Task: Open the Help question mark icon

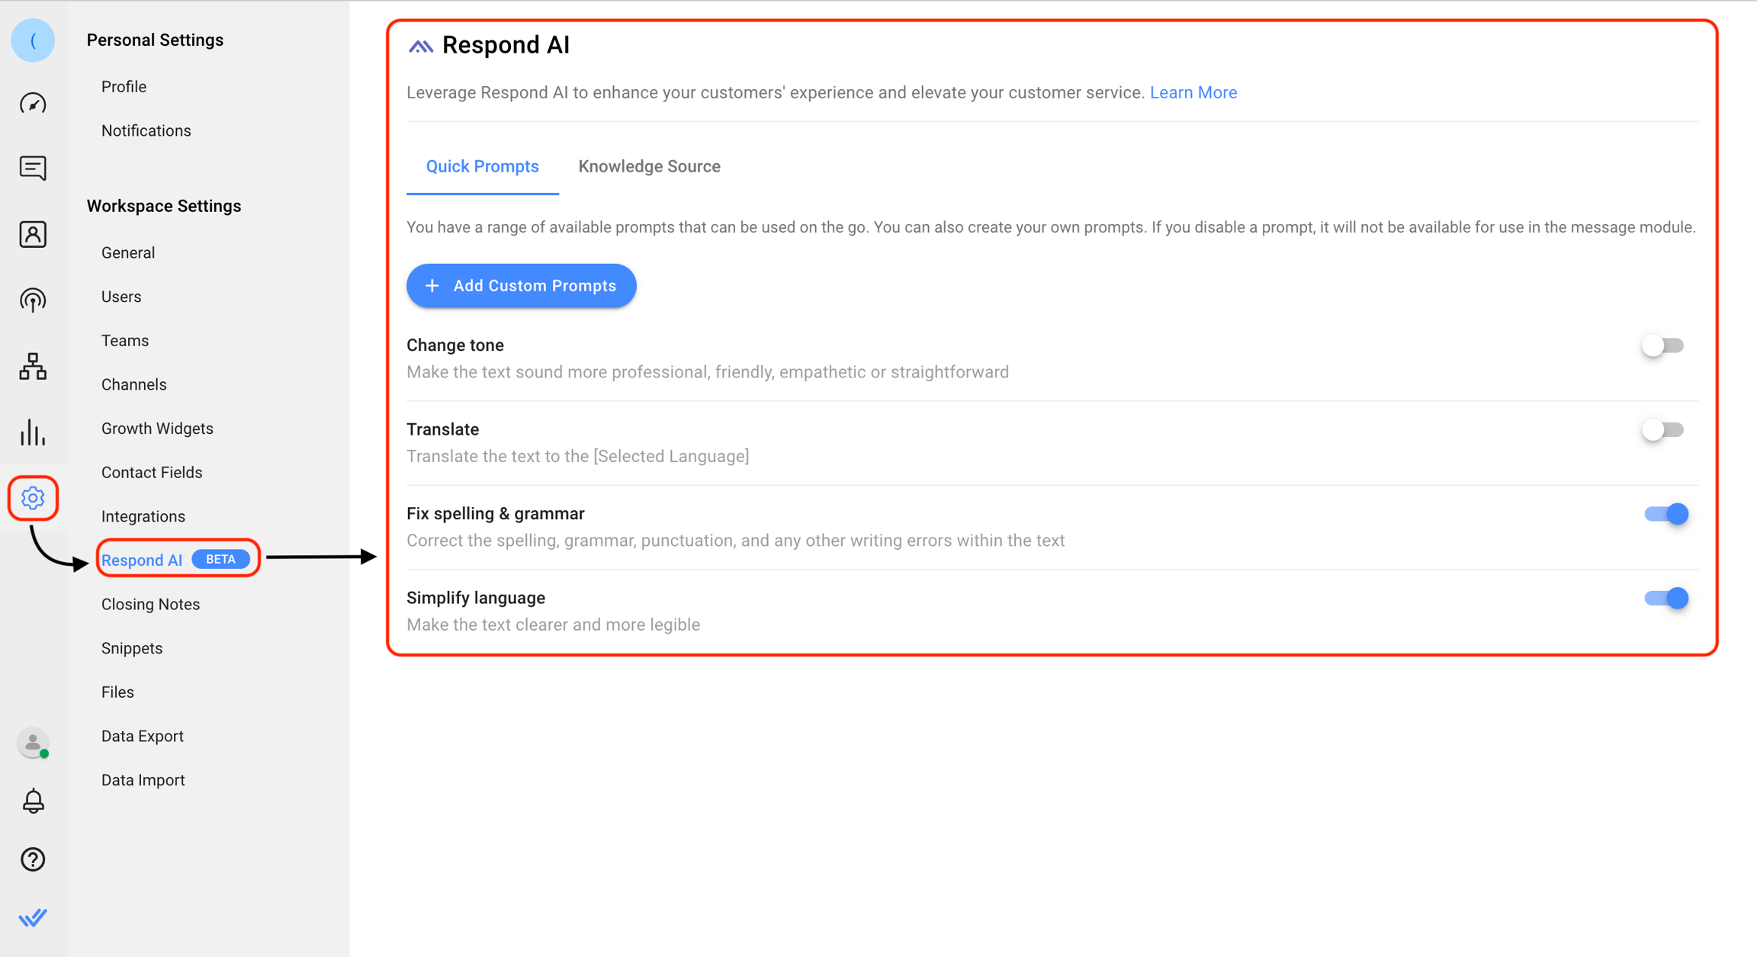Action: (x=33, y=859)
